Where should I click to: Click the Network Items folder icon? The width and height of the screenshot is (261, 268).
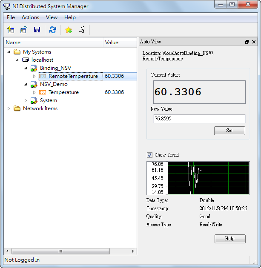tap(17, 108)
